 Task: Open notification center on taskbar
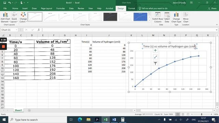click(214, 120)
